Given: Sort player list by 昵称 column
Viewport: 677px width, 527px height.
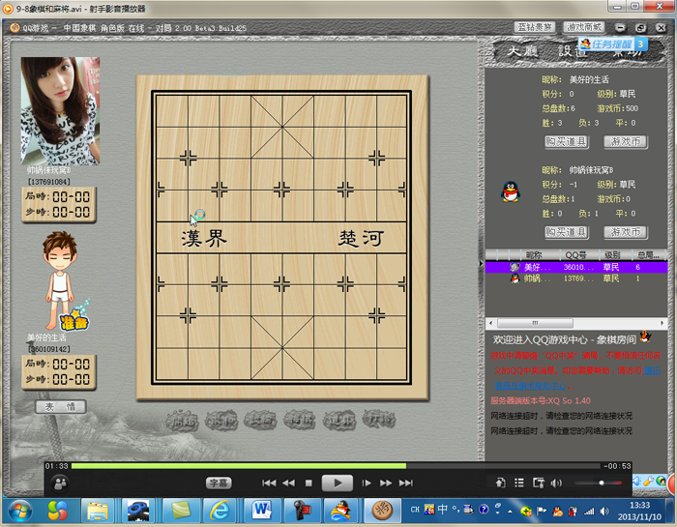Looking at the screenshot, I should click(x=533, y=255).
